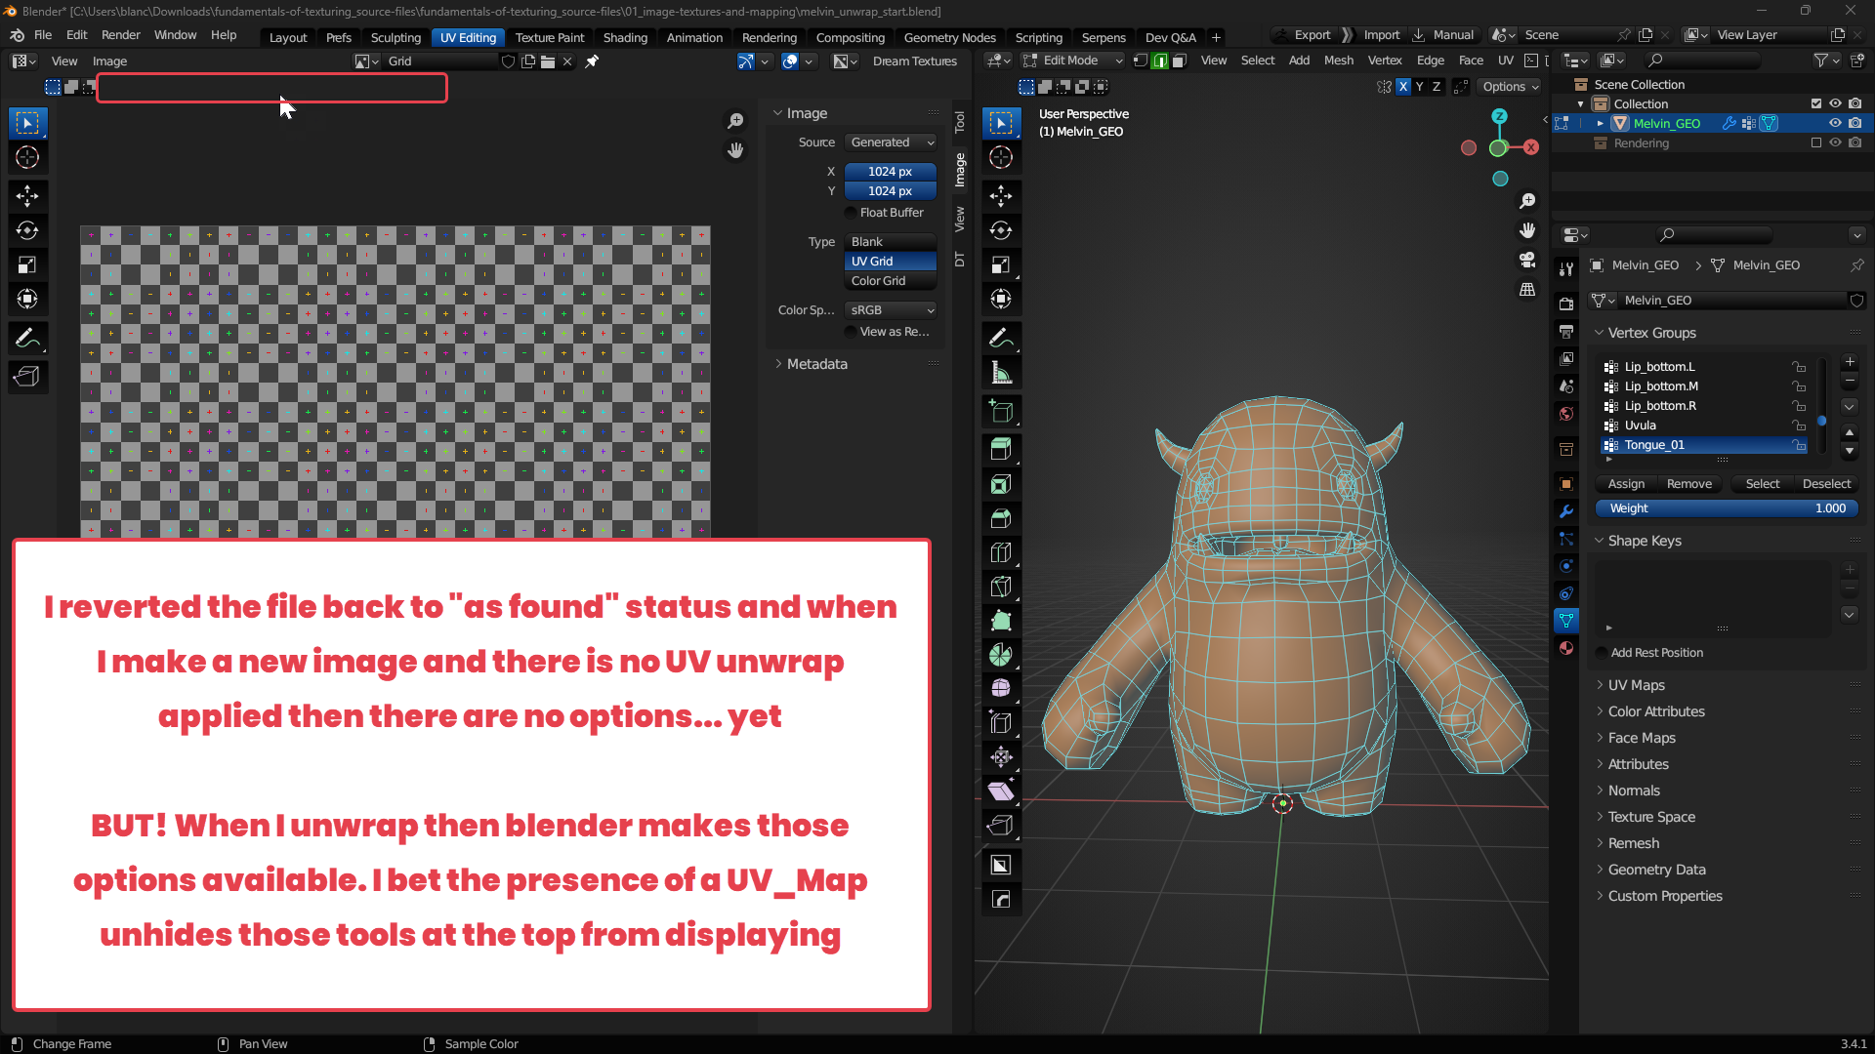Click the Assign vertex group button
This screenshot has height=1054, width=1875.
1626,484
